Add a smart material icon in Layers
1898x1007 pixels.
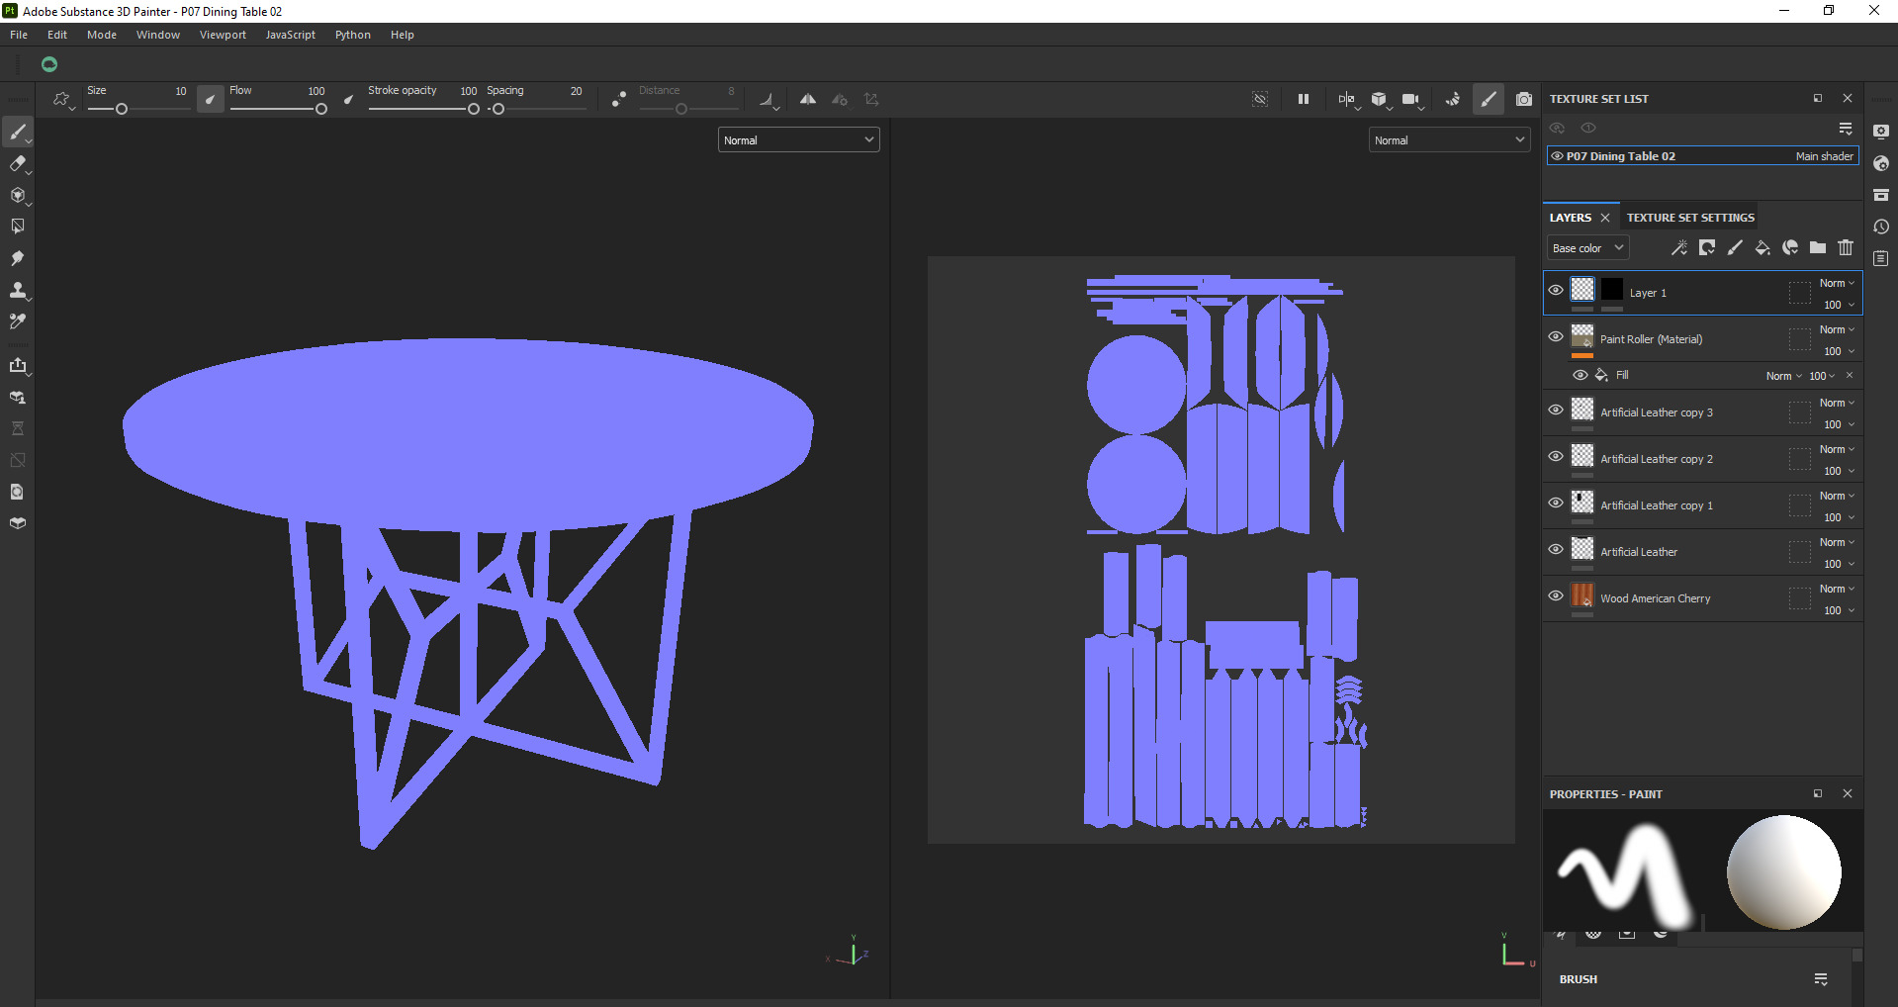click(1790, 247)
